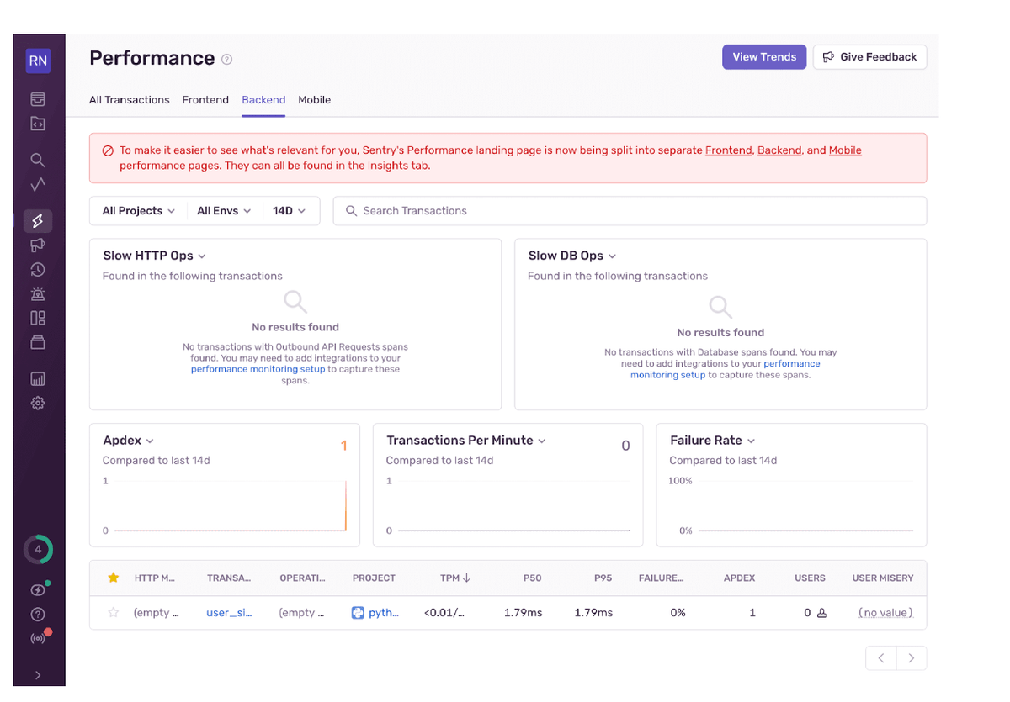Open the onboarding progress ring showing 4
This screenshot has width=1010, height=702.
tap(38, 550)
